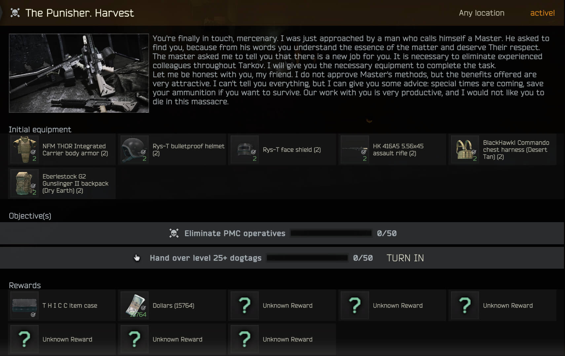Click the Hand over level 25+ dogtags text
565x356 pixels.
(206, 258)
